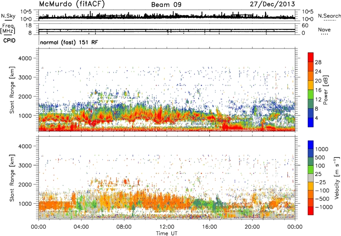The height and width of the screenshot is (236, 341).
Task: Click the "3000" range tick of the velocity panel
Action: 25,165
